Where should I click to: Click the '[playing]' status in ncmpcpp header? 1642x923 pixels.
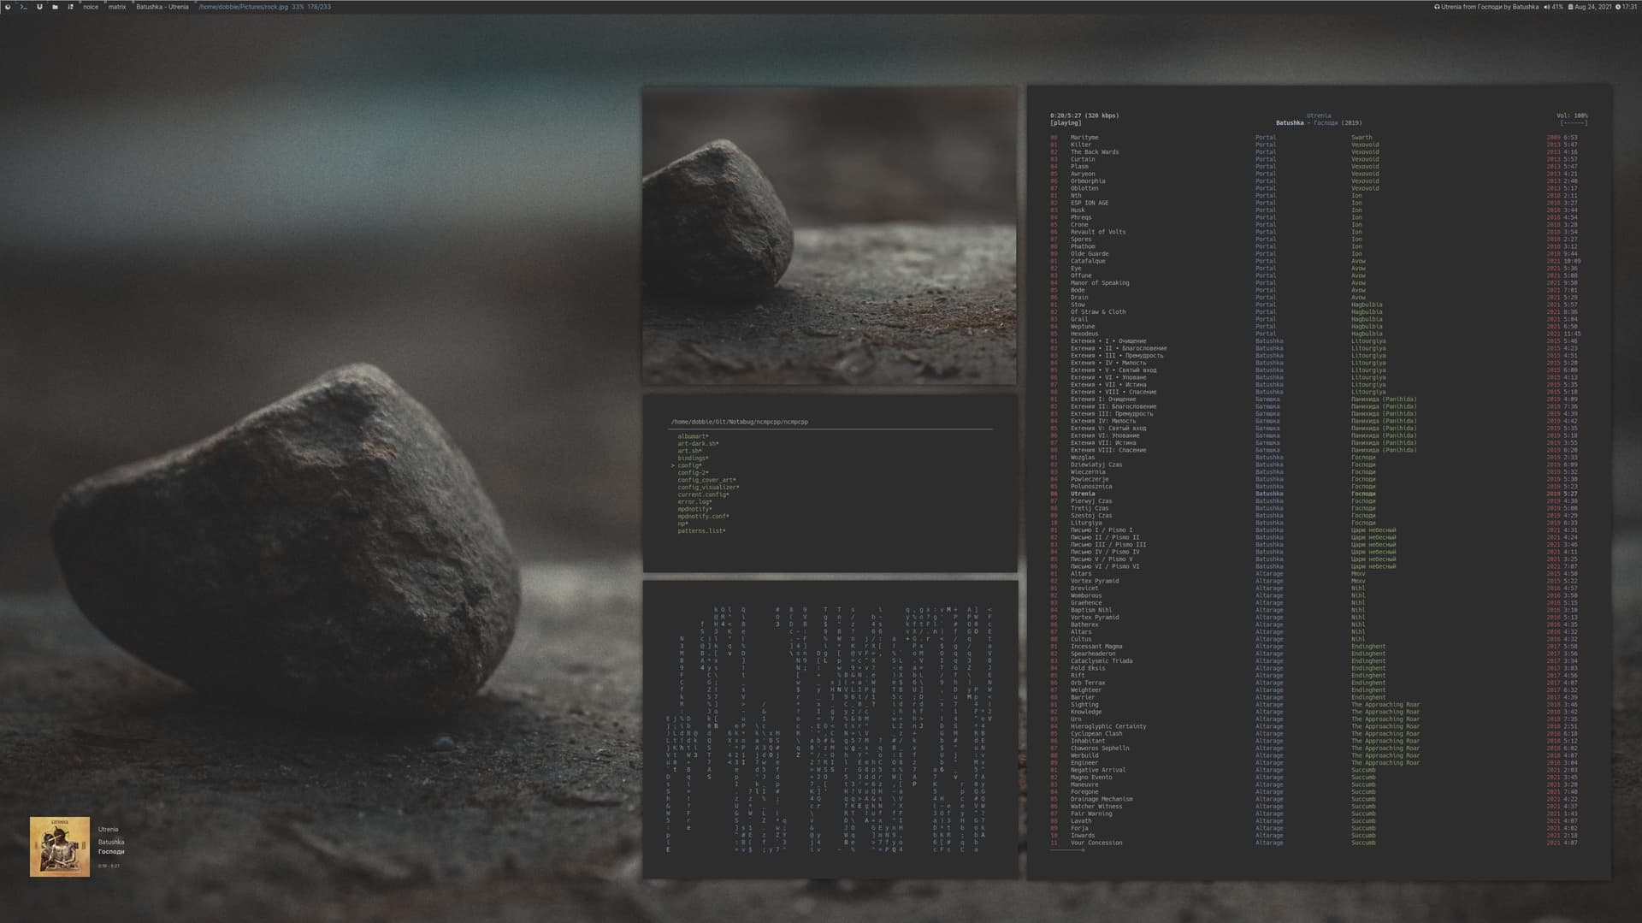[x=1066, y=123]
